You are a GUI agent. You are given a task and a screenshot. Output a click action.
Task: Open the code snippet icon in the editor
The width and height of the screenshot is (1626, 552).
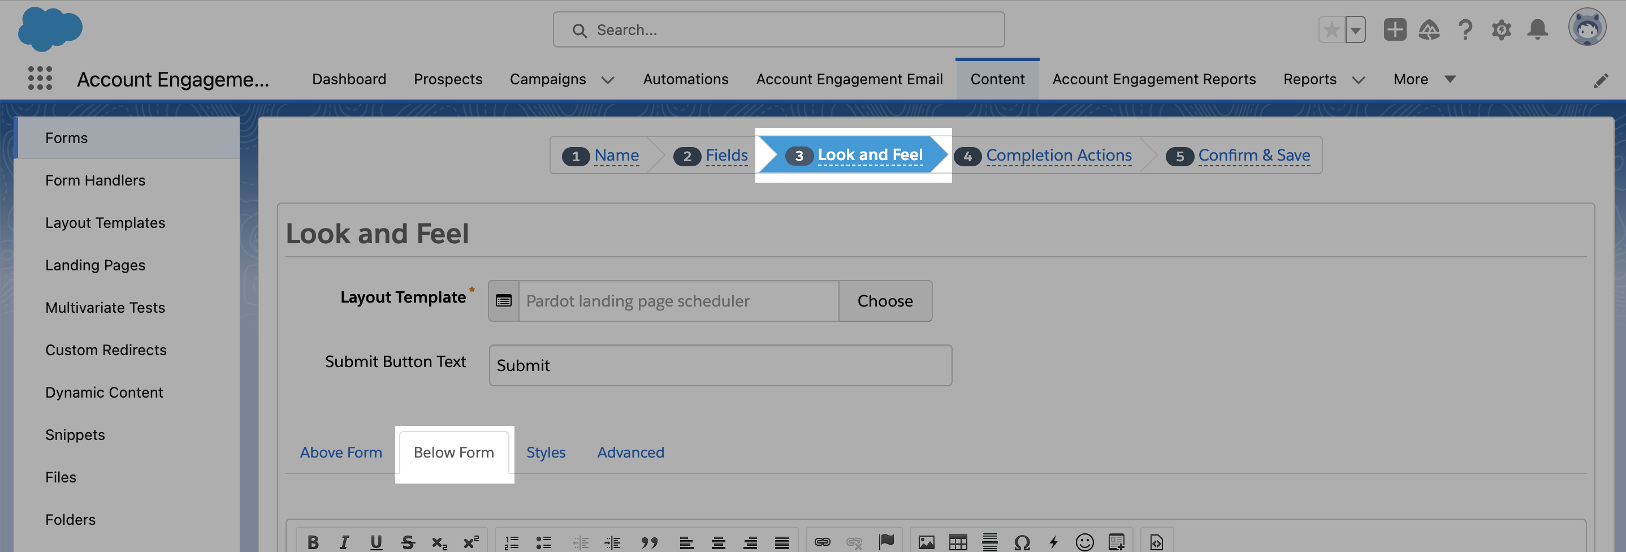click(x=1156, y=542)
